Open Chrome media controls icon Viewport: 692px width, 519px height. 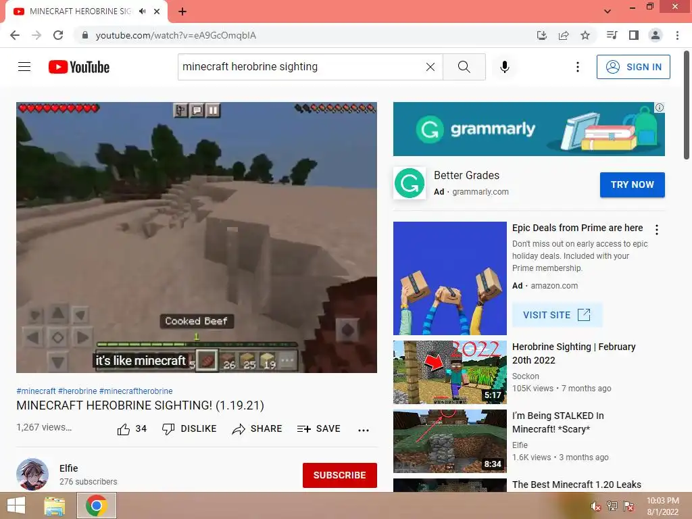612,35
